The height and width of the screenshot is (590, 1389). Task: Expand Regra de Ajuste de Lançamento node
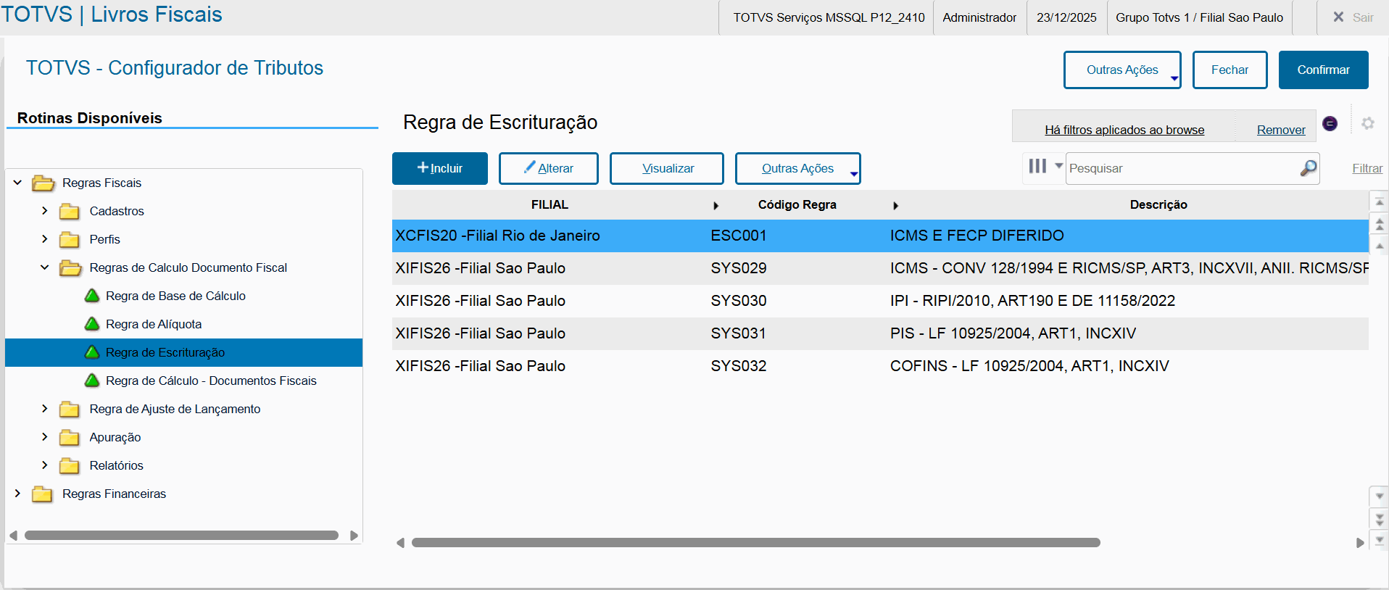(45, 409)
